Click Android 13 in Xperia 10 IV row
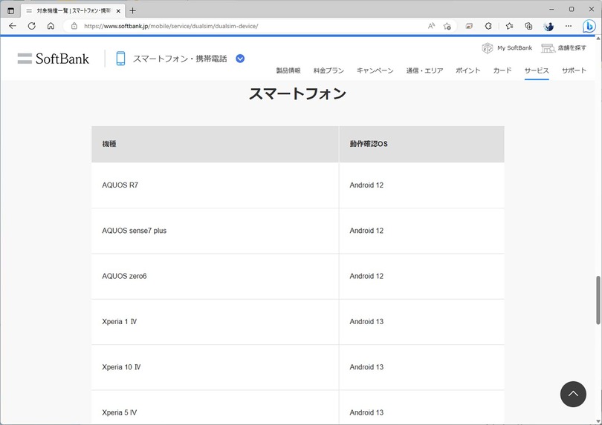602x425 pixels. 366,367
